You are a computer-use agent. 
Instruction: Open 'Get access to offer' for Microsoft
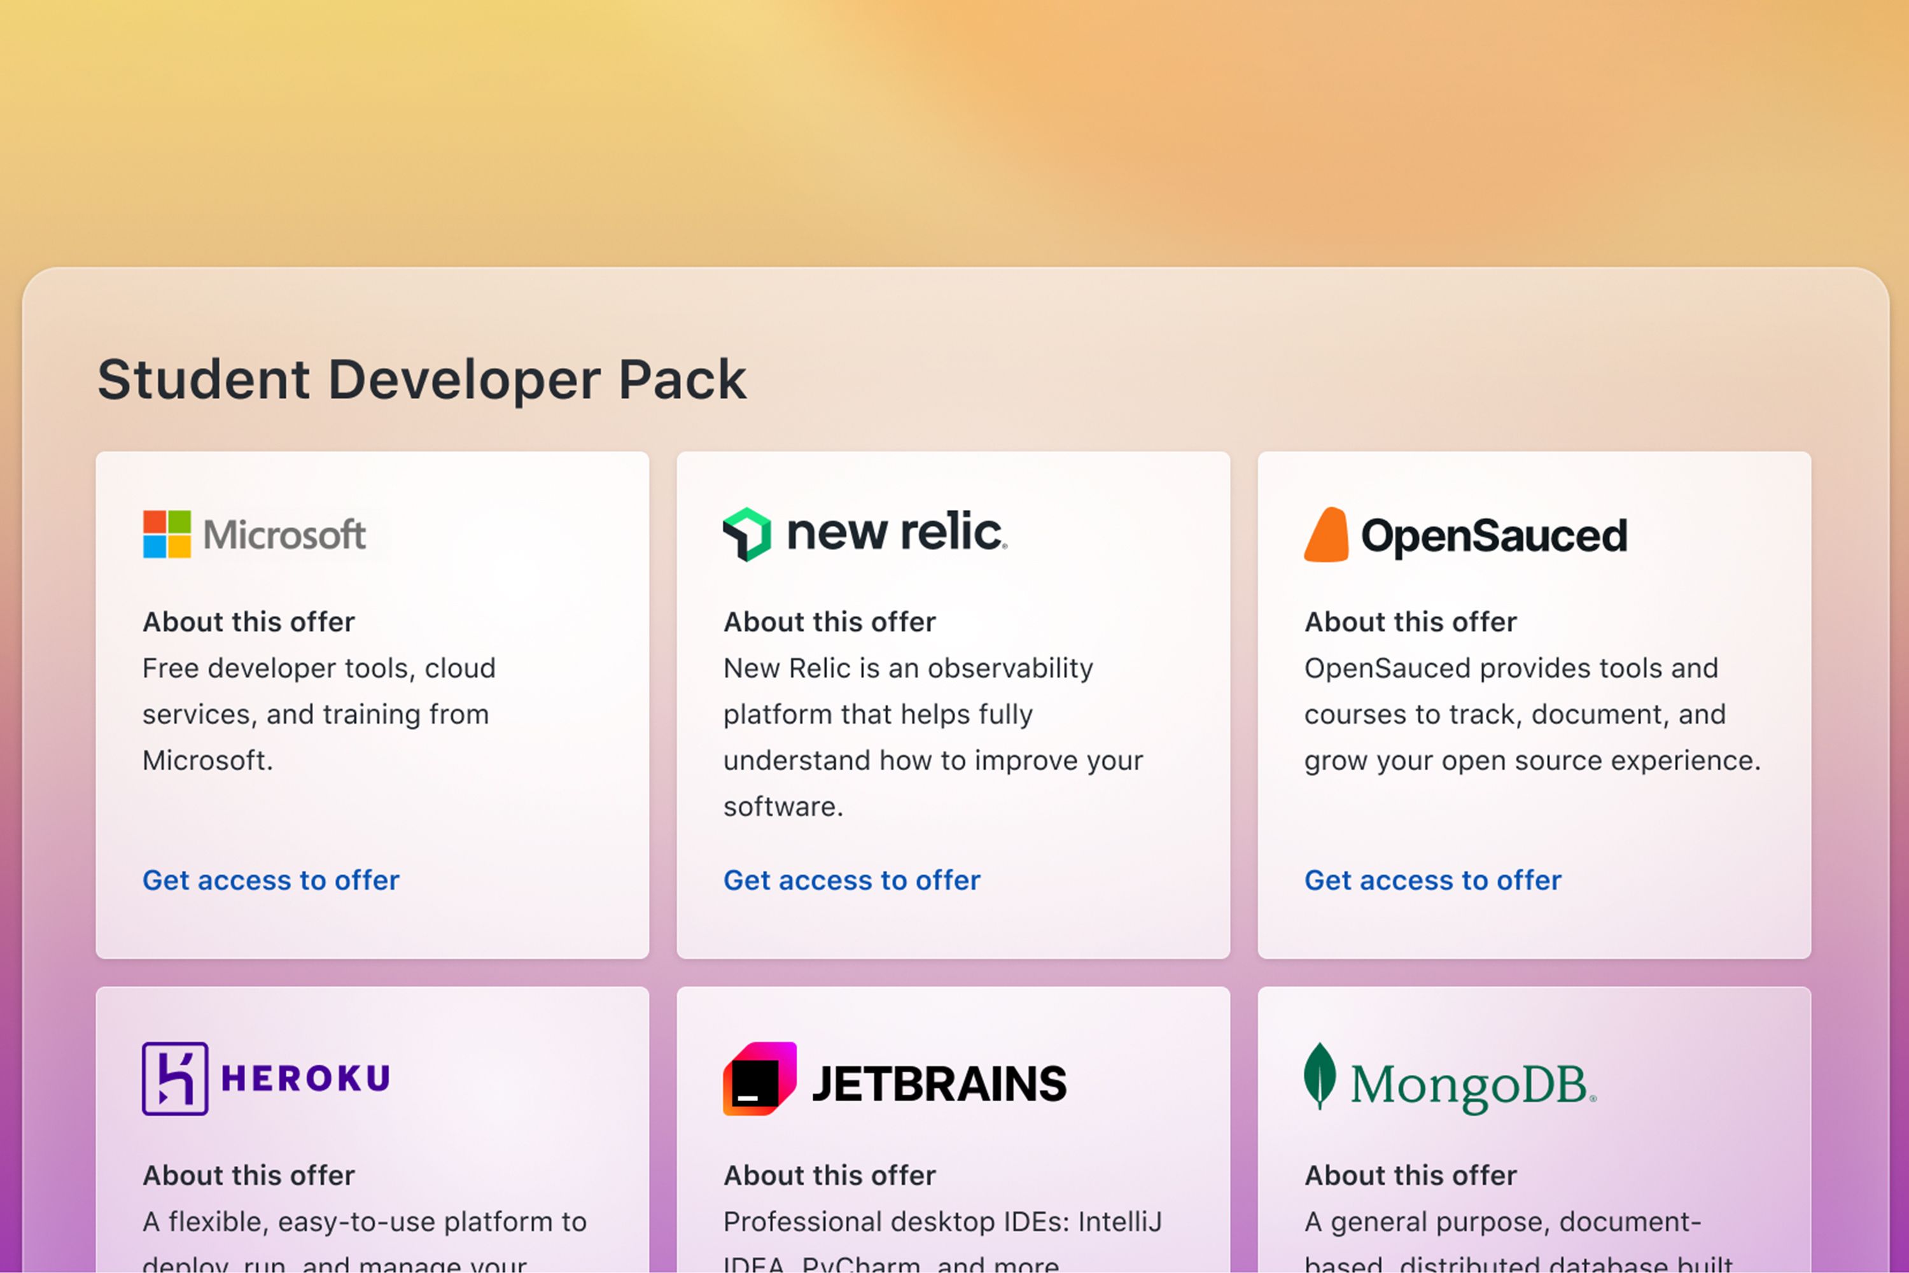coord(271,880)
